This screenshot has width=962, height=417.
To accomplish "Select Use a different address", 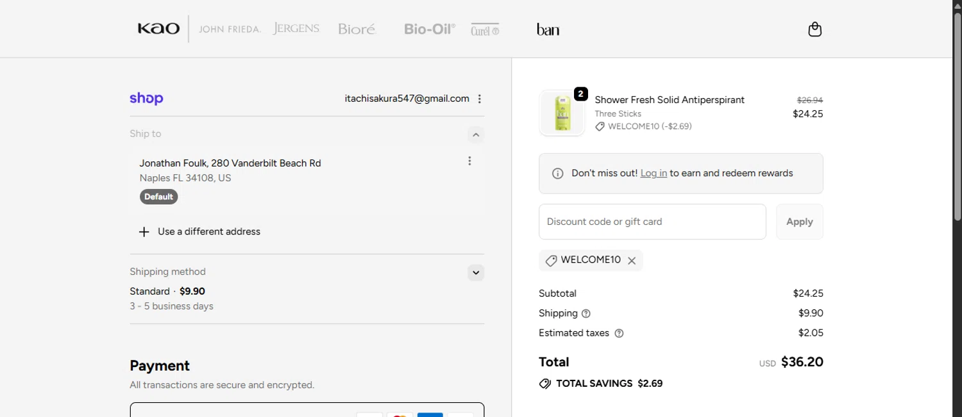I will coord(209,232).
